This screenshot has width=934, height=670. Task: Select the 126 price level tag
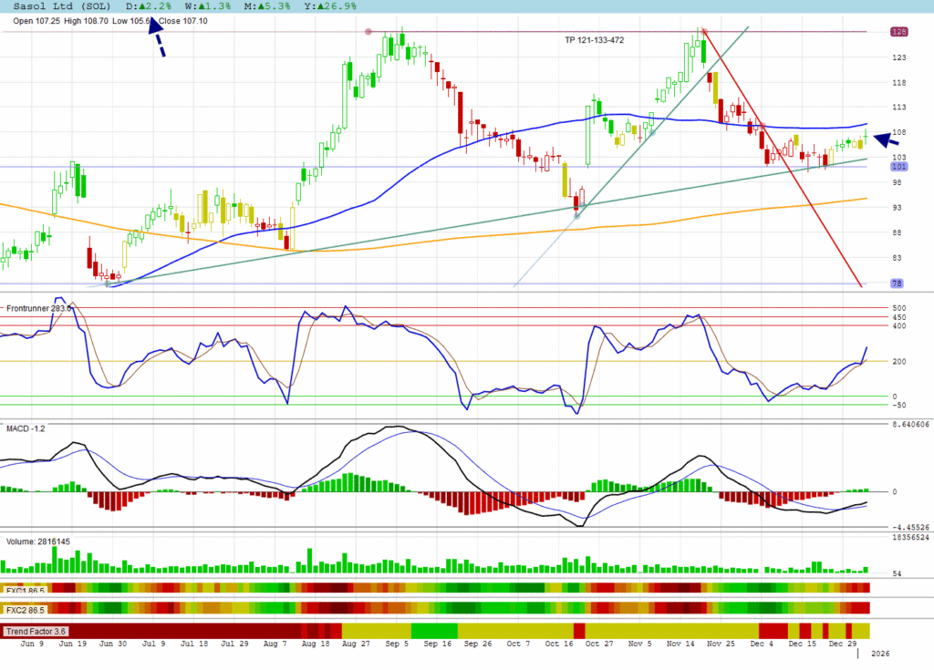pyautogui.click(x=898, y=32)
